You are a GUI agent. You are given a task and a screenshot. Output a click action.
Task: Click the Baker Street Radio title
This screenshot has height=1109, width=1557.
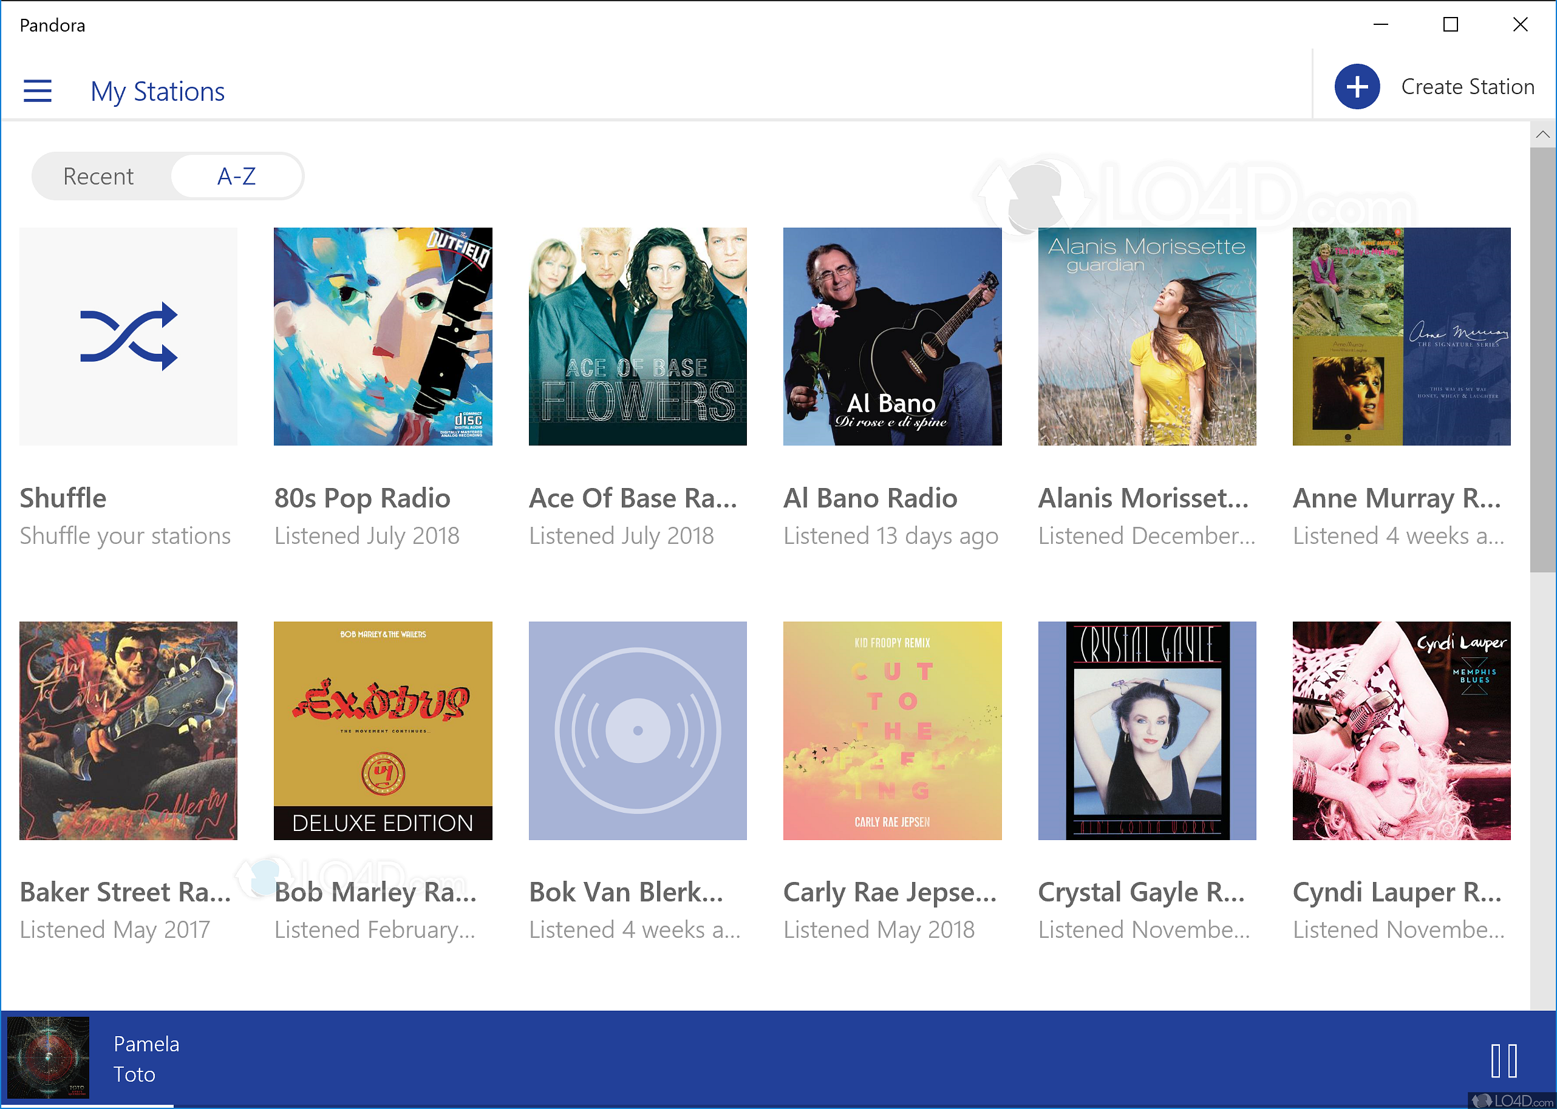click(x=126, y=892)
